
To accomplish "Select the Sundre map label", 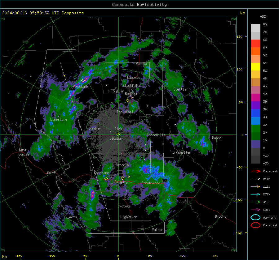I will click(x=94, y=128).
